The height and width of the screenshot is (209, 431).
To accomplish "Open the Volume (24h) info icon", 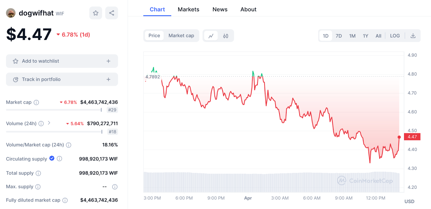I will (41, 124).
